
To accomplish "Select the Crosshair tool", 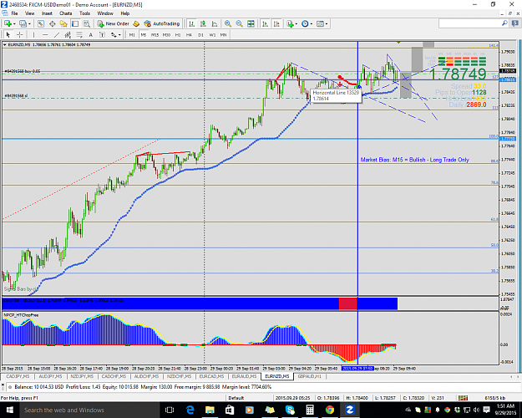I will pos(20,34).
